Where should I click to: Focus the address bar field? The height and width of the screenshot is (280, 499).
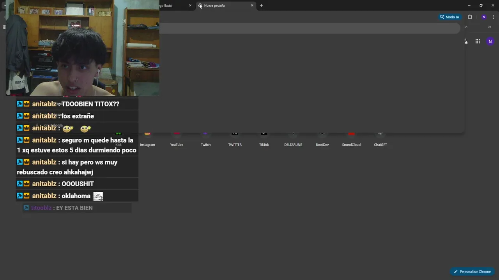[x=310, y=28]
